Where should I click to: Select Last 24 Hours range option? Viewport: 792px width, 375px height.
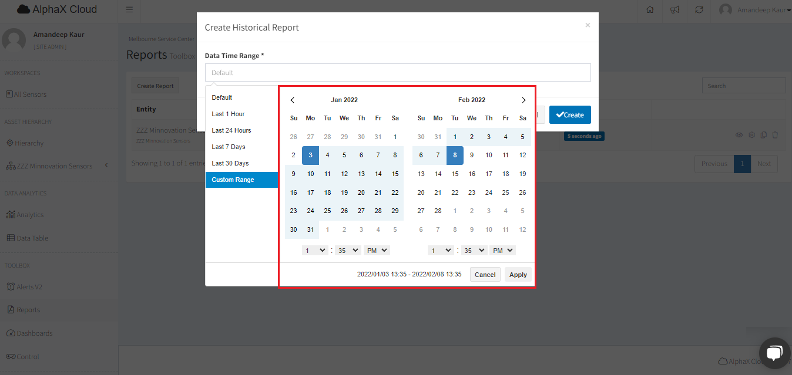pos(231,130)
